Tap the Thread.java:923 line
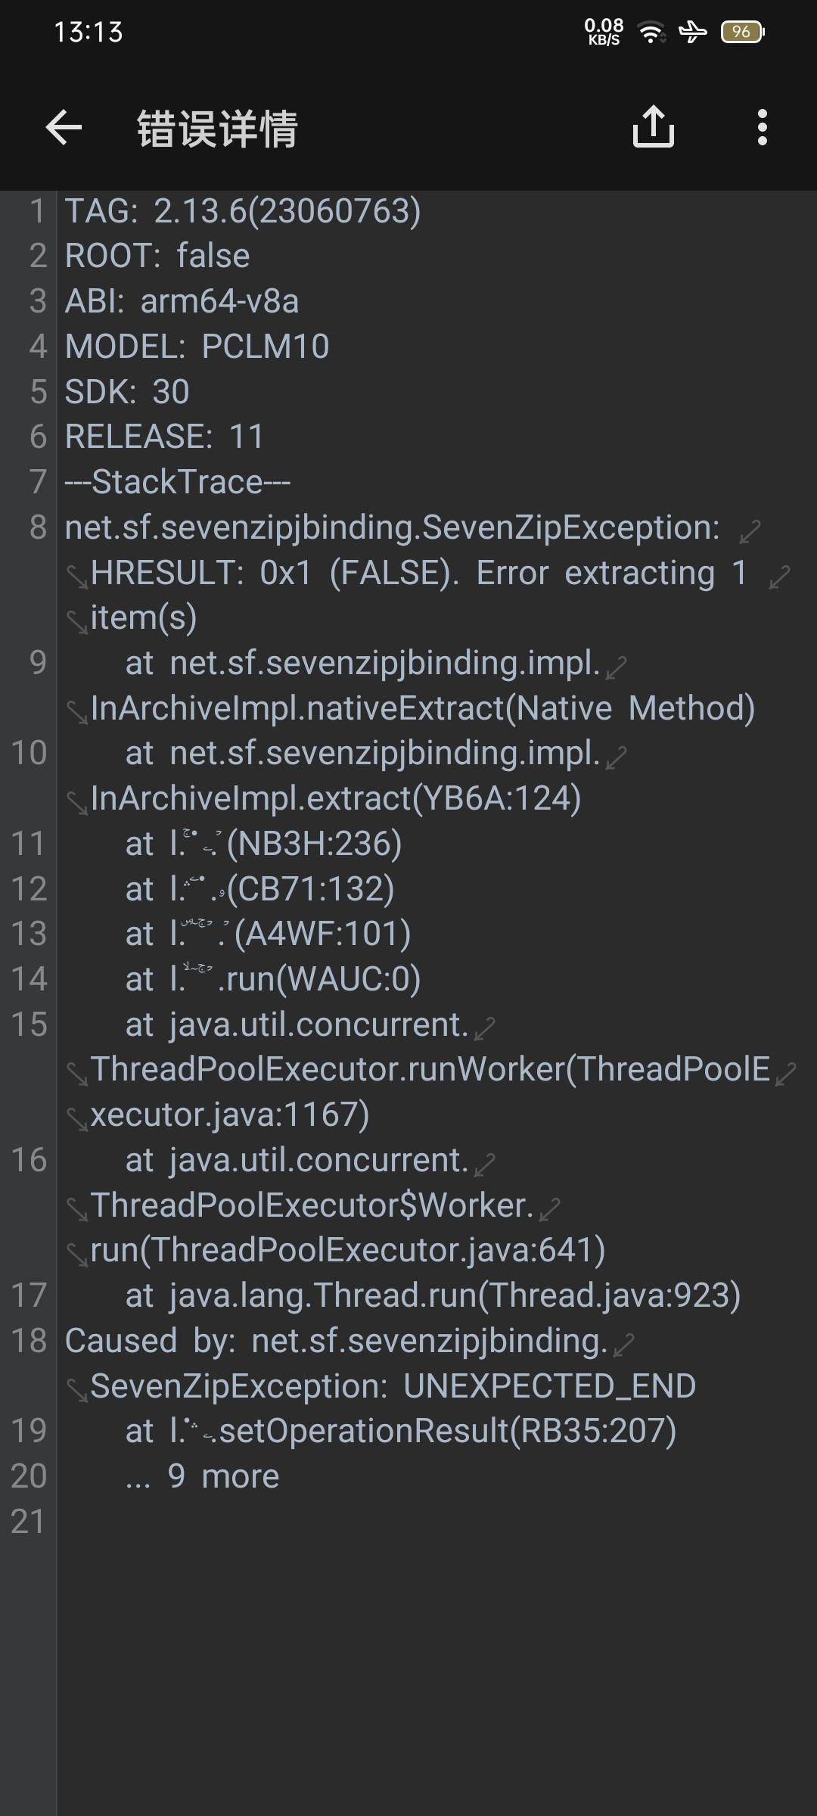 pos(433,1295)
